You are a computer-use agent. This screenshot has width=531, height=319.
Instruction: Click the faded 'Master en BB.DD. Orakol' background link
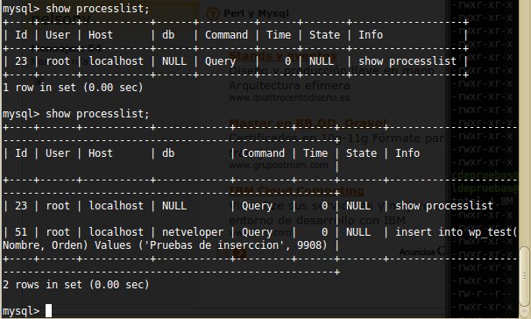308,123
